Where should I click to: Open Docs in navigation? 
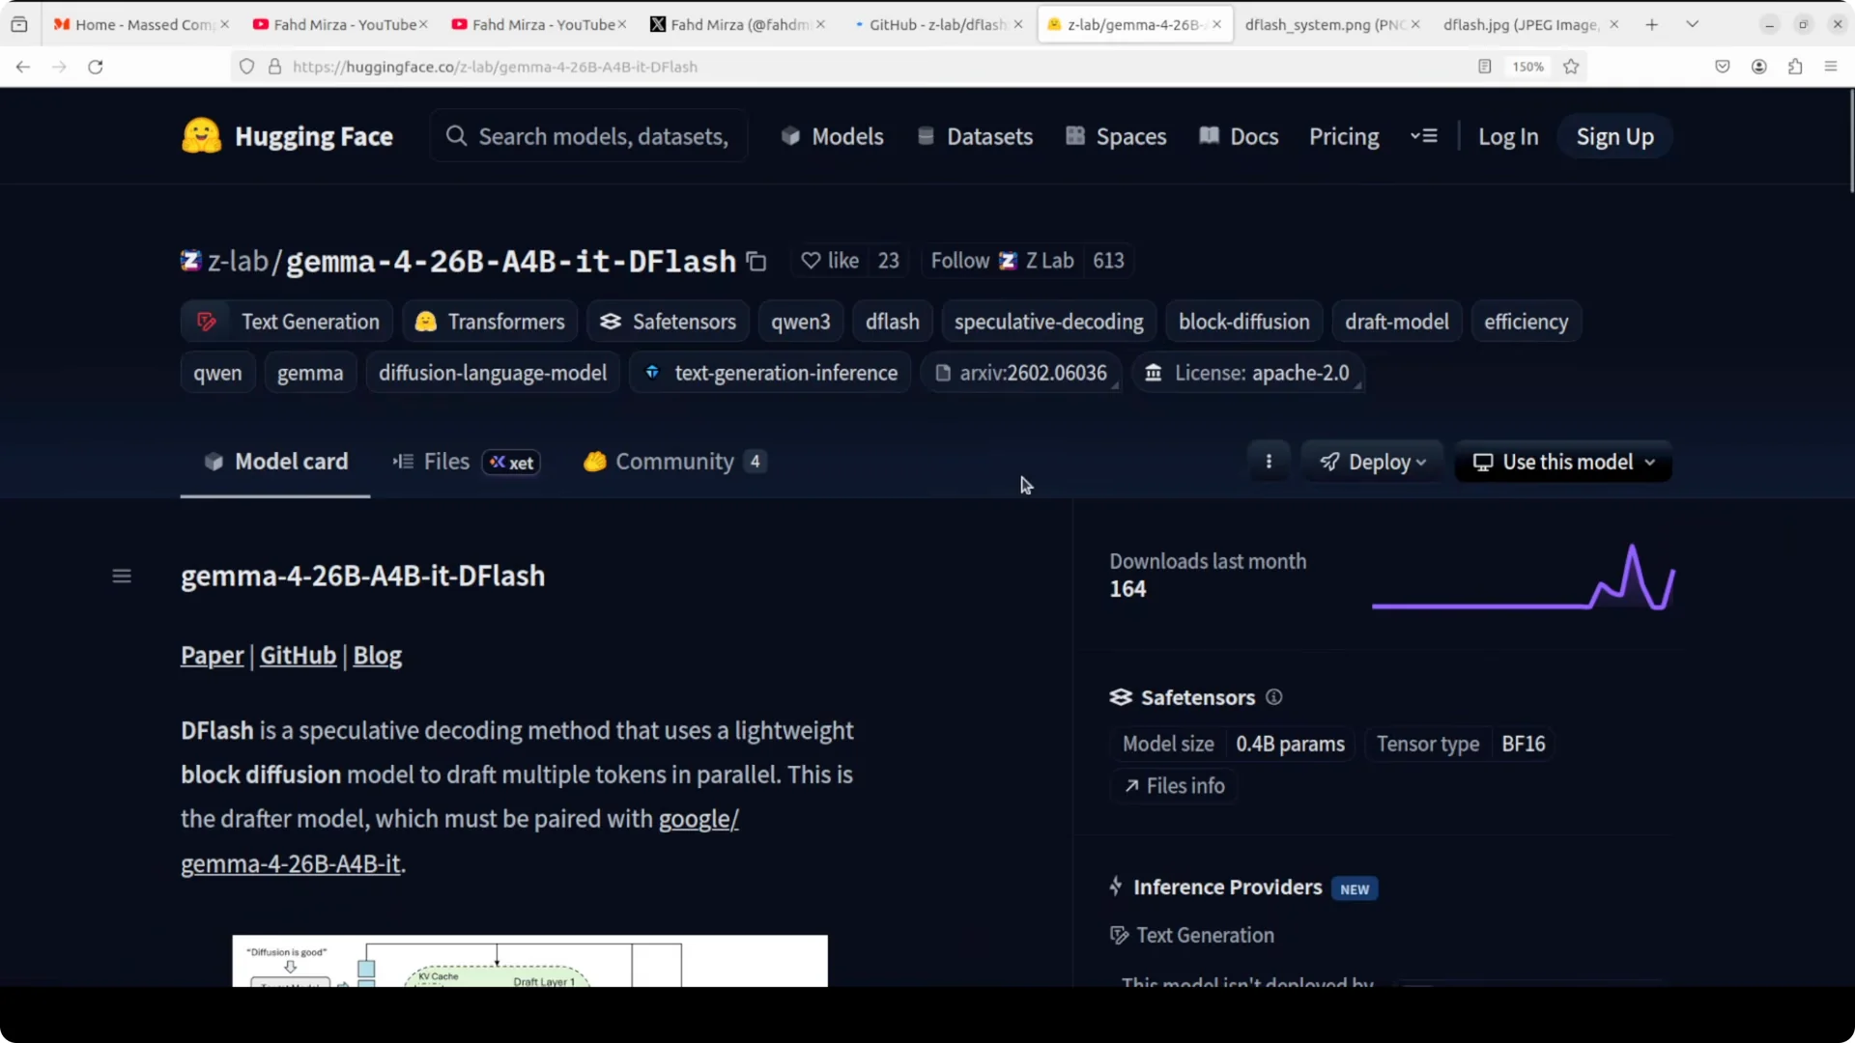[1239, 136]
